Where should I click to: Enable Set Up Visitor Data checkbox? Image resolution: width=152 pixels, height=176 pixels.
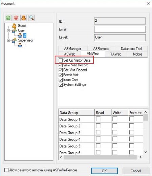tap(61, 60)
